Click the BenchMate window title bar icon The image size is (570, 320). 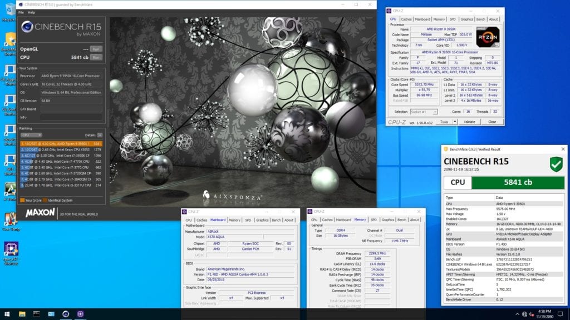pos(446,149)
